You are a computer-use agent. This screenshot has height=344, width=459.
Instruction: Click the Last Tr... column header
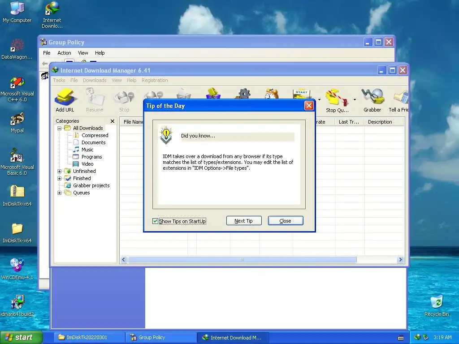[x=350, y=122]
